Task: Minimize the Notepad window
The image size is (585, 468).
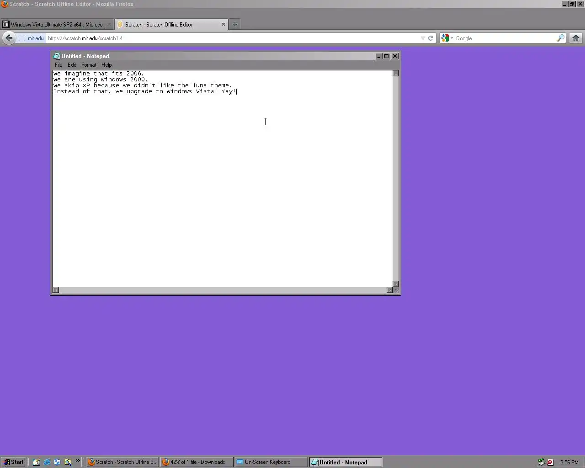Action: click(x=379, y=56)
